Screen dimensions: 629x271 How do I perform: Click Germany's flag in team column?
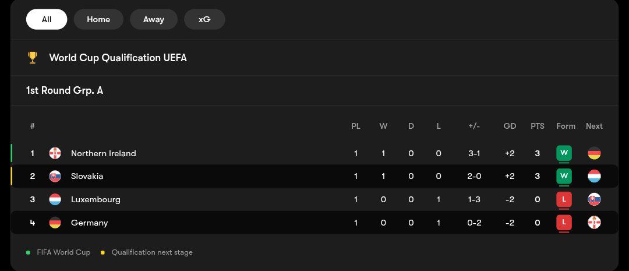click(55, 223)
